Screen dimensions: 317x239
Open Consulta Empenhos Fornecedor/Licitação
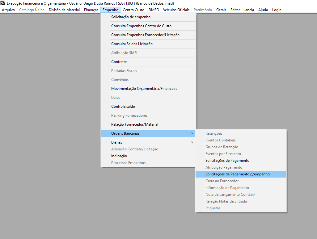click(x=145, y=35)
